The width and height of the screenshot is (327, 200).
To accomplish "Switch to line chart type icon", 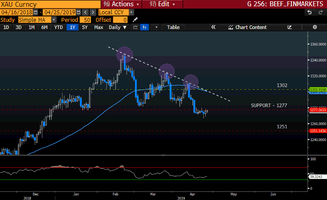I will tap(135, 27).
